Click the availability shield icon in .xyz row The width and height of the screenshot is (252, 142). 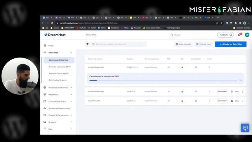click(196, 92)
